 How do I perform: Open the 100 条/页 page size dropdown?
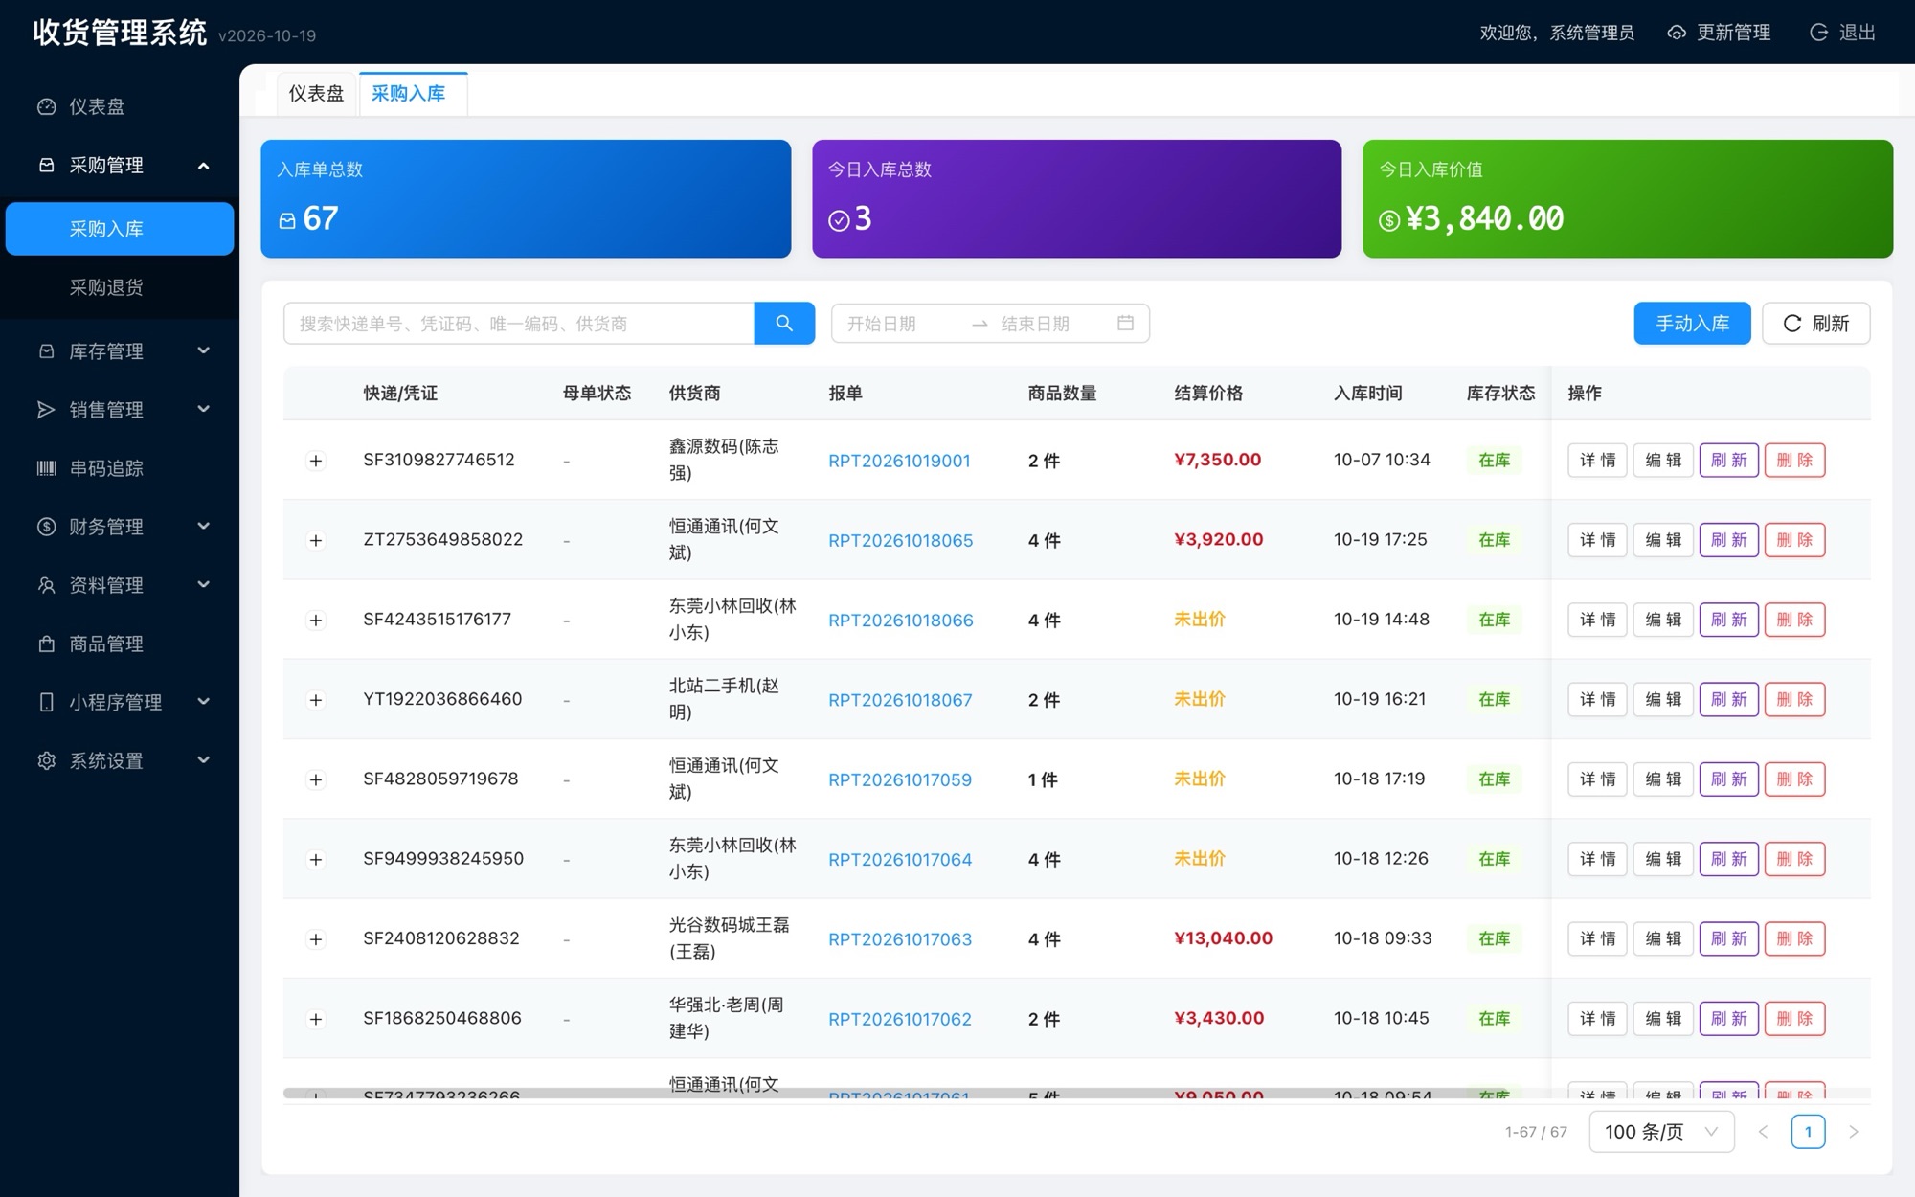click(x=1661, y=1132)
